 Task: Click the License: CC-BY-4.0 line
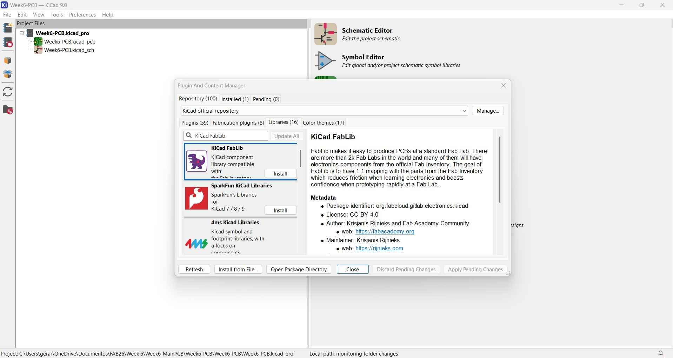[x=352, y=215]
